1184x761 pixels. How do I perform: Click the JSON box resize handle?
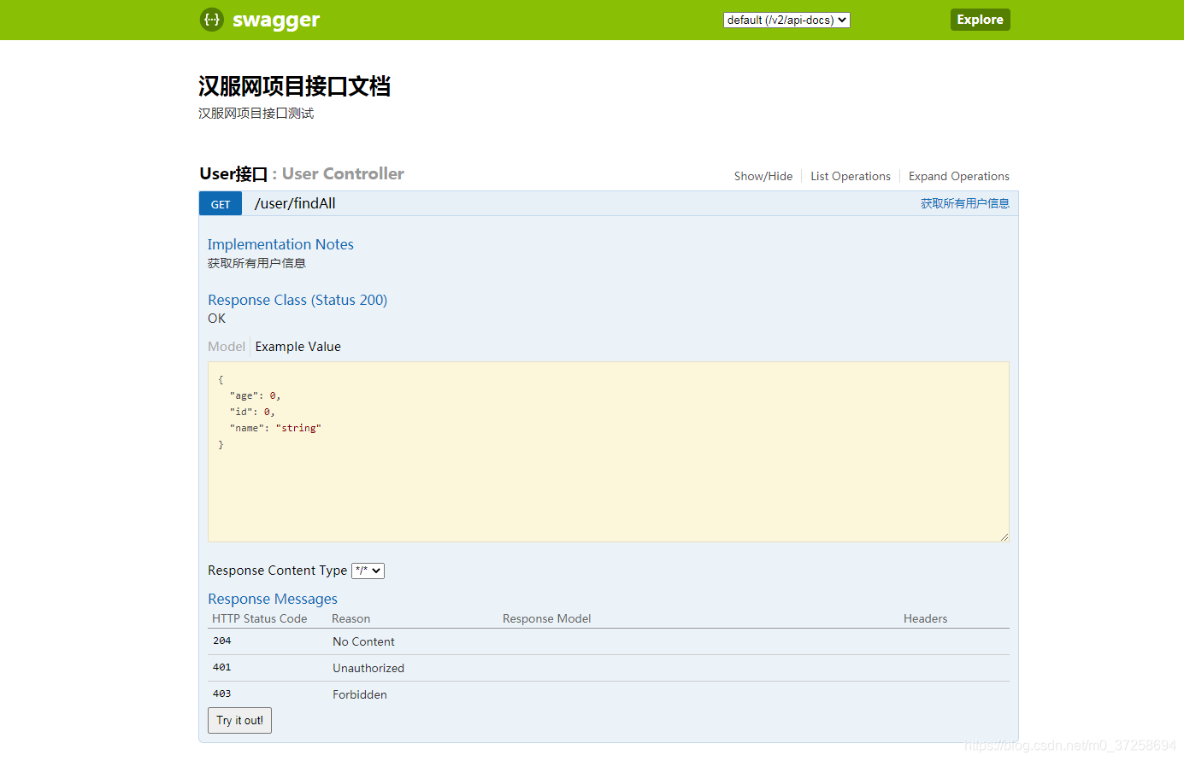1004,537
